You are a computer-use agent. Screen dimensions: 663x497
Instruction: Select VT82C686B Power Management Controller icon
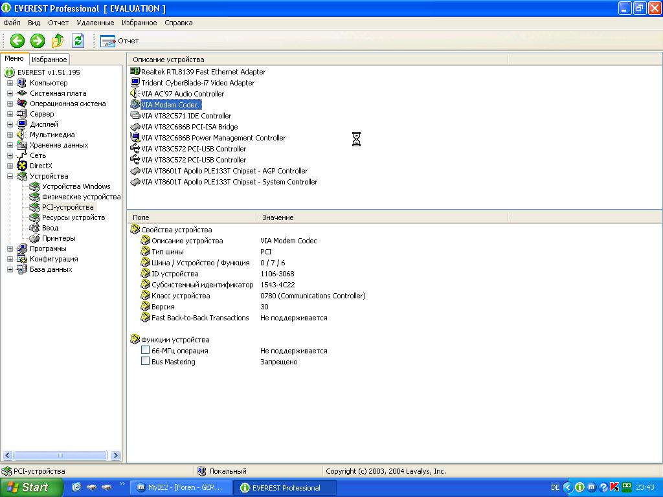coord(135,137)
